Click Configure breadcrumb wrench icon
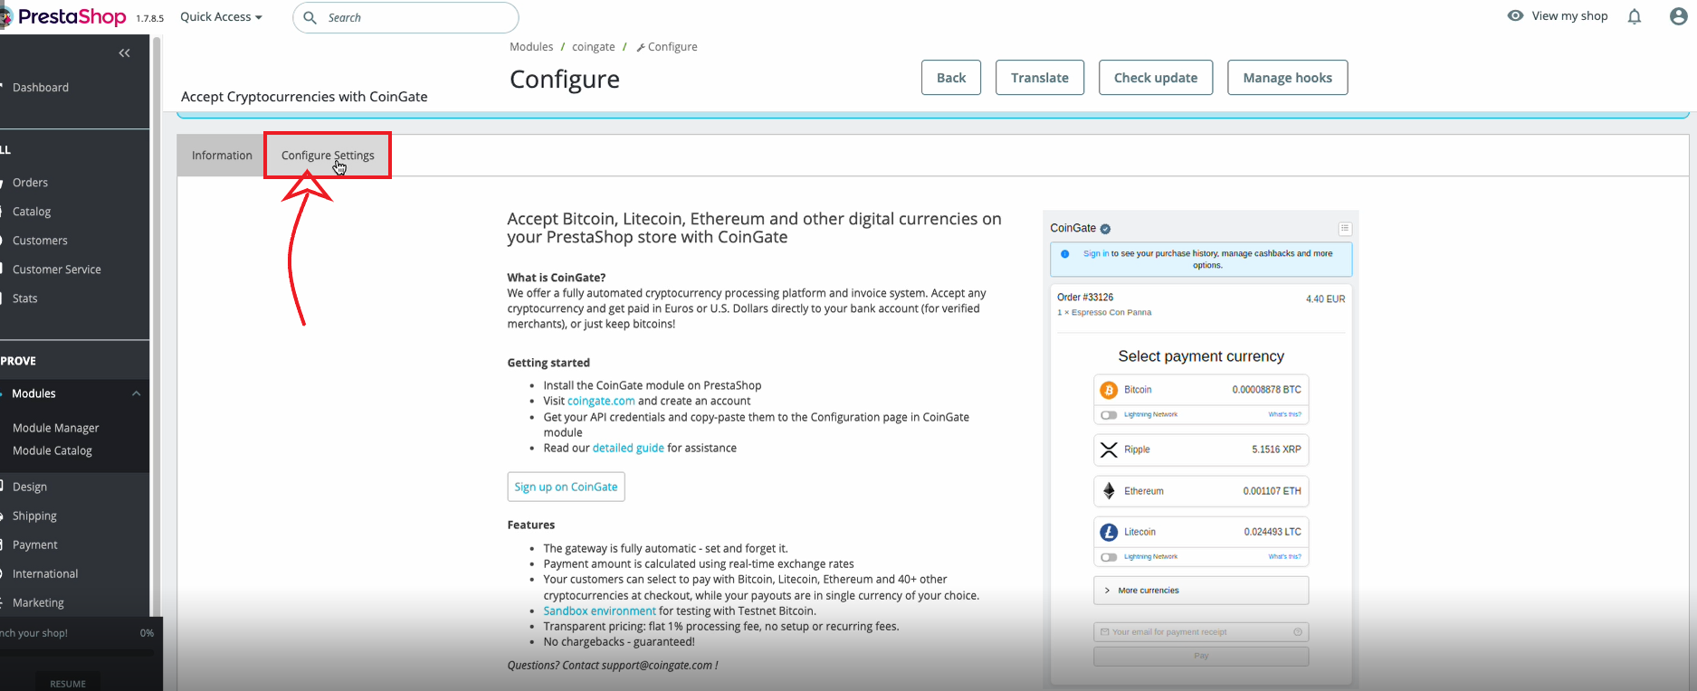 641,48
